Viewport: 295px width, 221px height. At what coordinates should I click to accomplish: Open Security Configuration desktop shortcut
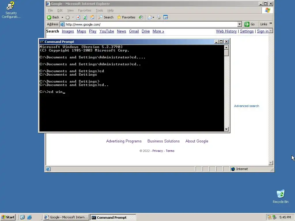tap(11, 10)
